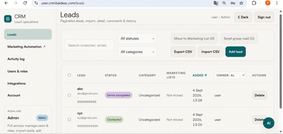Open the Owner filter dropdown
This screenshot has height=134, width=283.
(x=230, y=75)
